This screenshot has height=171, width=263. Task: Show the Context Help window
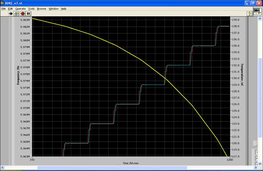(x=250, y=14)
